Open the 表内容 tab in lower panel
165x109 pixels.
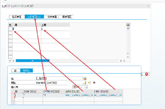(27, 71)
